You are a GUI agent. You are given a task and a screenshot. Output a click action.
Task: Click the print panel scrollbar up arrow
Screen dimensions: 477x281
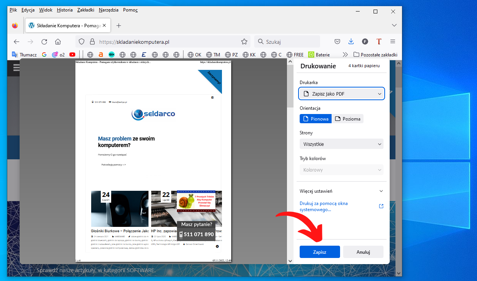[x=290, y=62]
